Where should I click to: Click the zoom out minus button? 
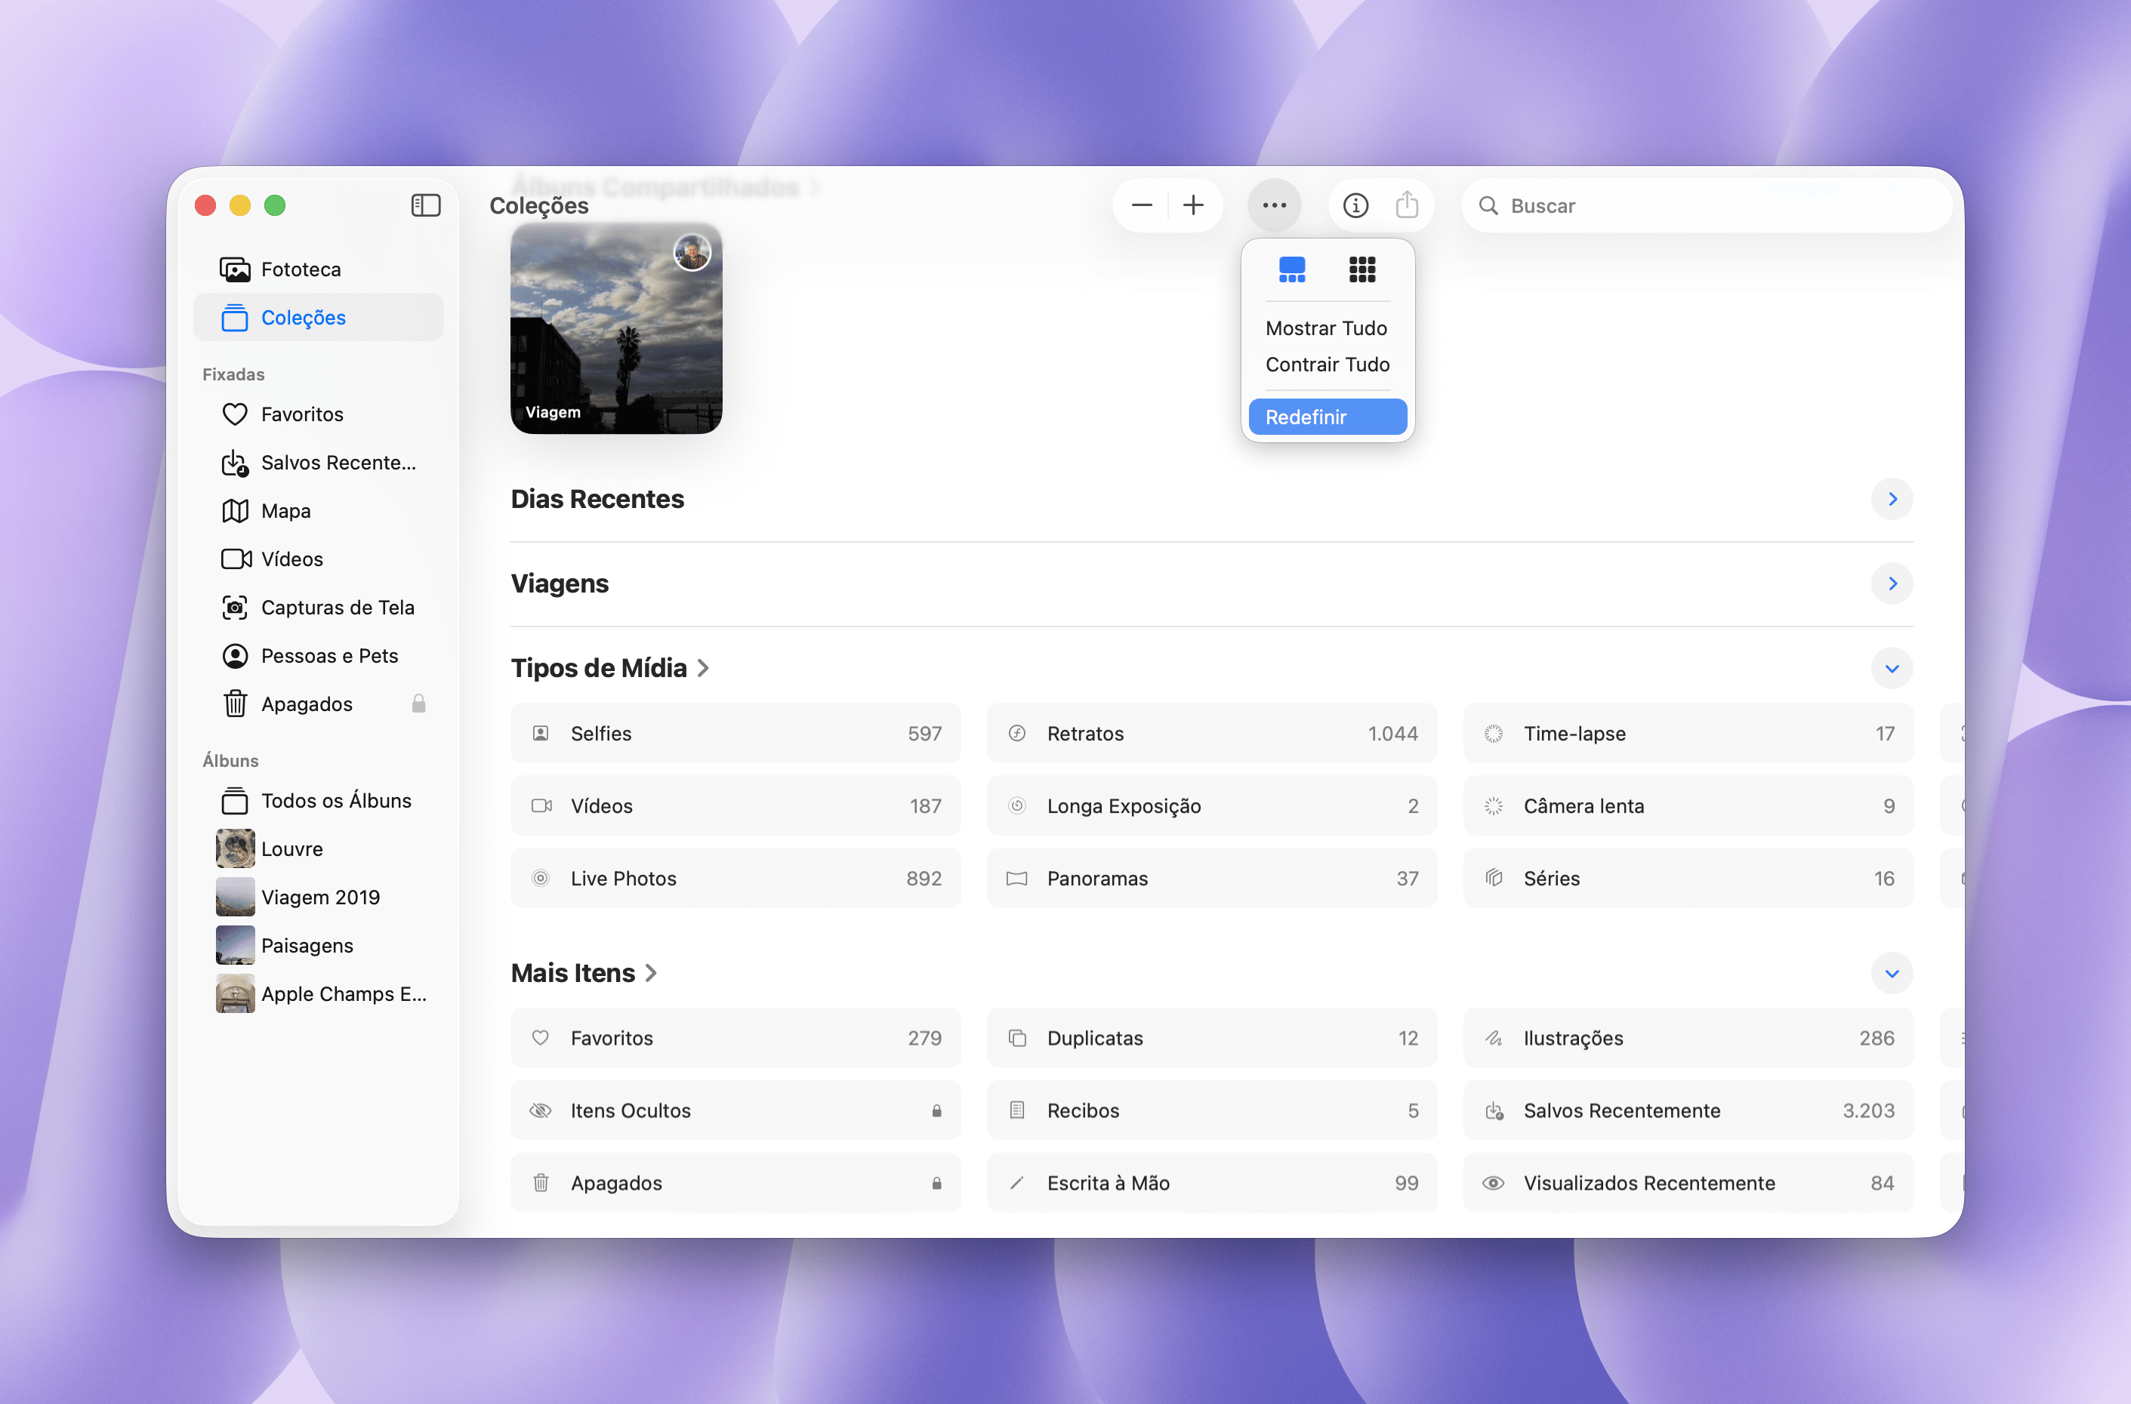pyautogui.click(x=1141, y=205)
